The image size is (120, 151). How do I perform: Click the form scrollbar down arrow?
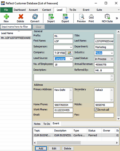point(118,119)
